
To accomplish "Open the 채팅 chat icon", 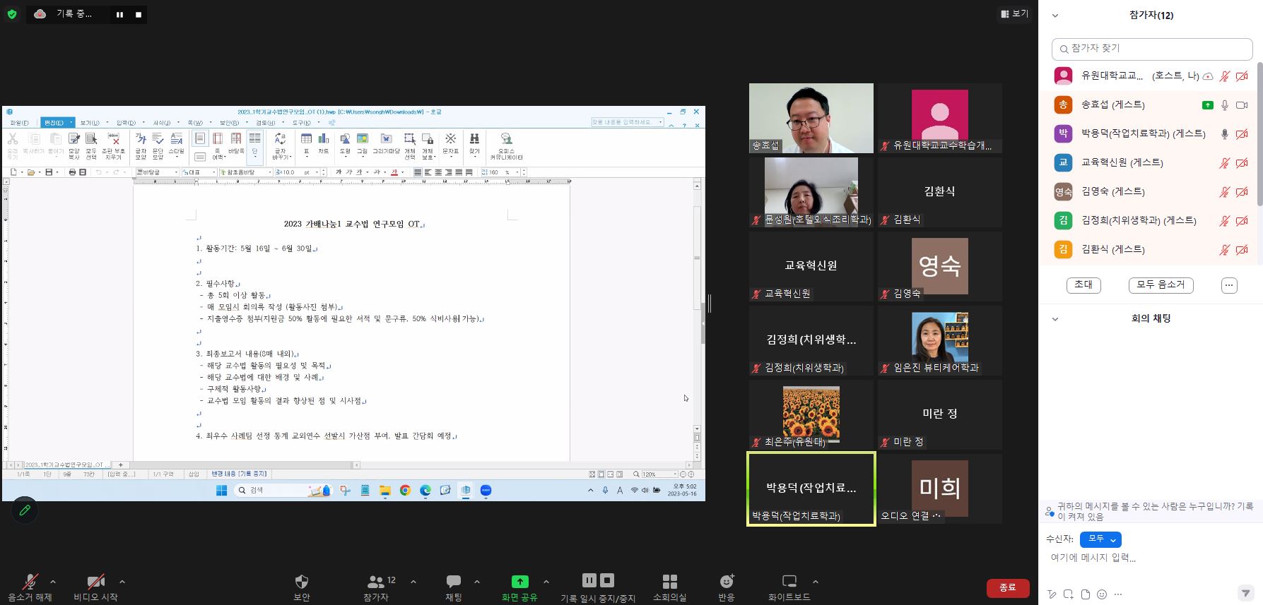I will coord(453,582).
